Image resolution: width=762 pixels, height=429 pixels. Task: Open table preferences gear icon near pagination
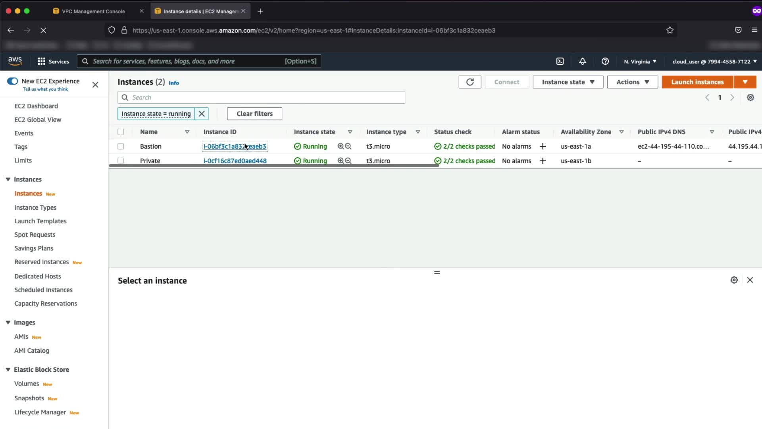click(750, 97)
